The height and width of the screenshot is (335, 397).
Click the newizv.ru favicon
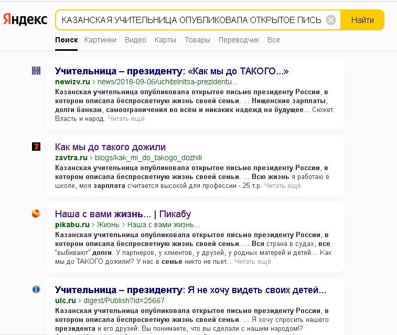36,71
